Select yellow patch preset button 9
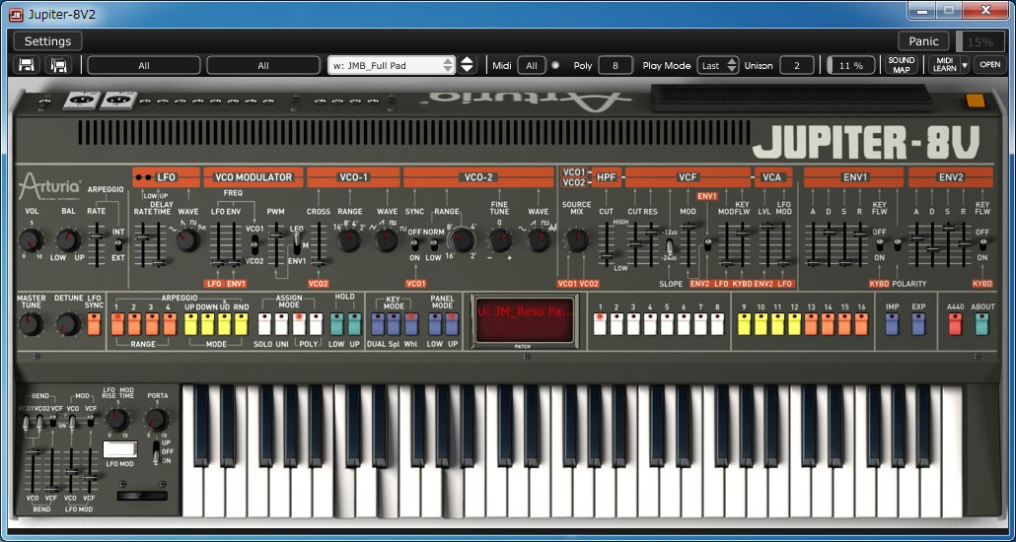1016x542 pixels. (x=744, y=324)
